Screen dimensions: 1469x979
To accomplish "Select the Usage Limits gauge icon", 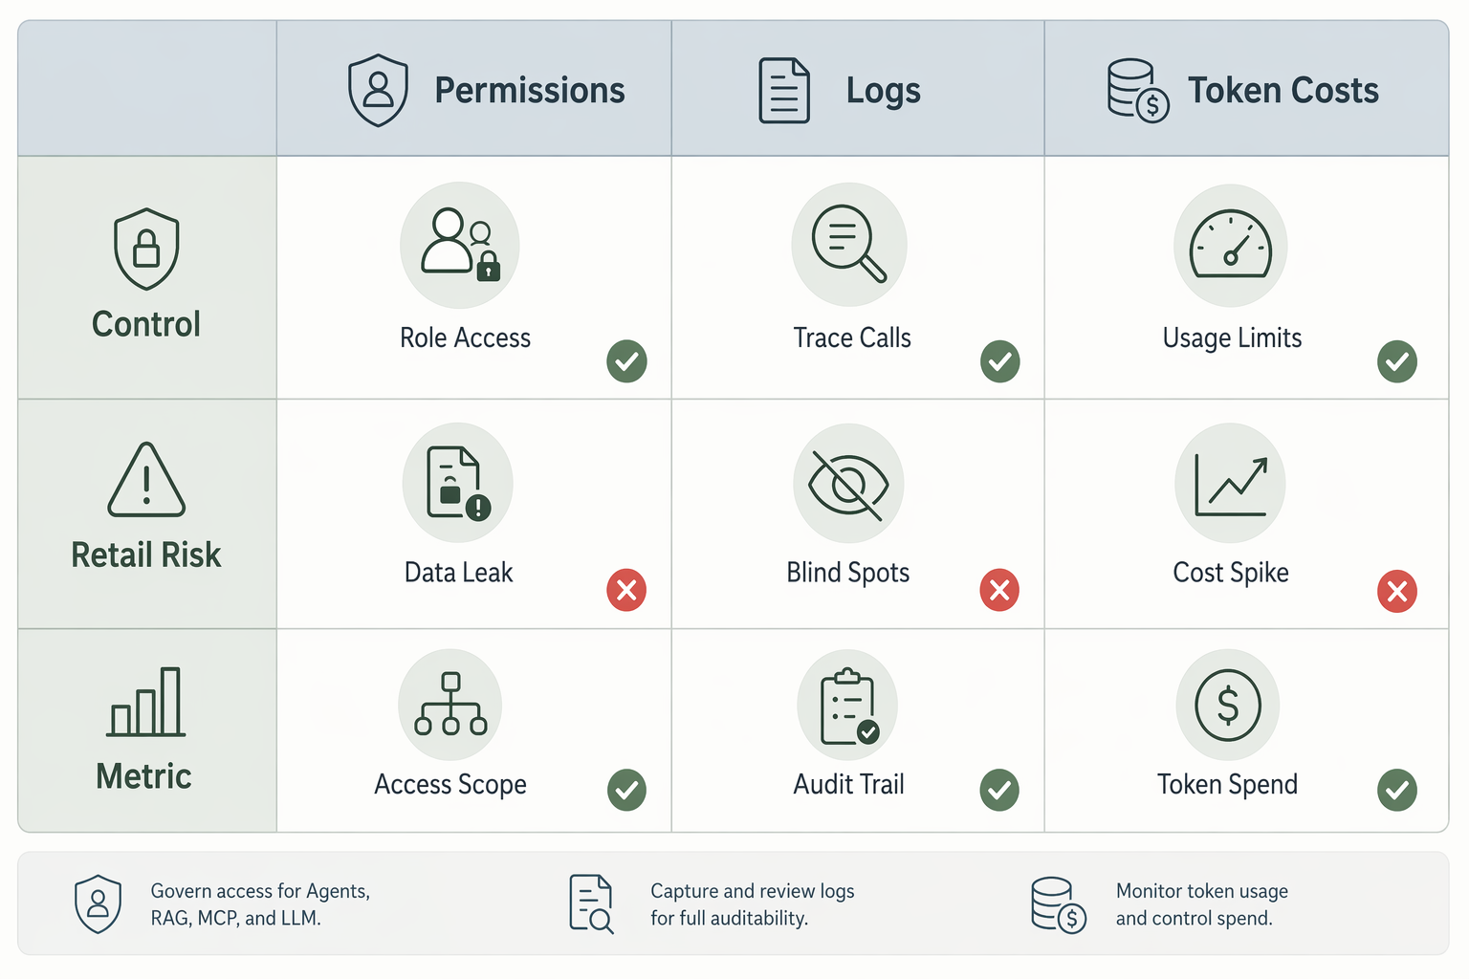I will [1231, 245].
